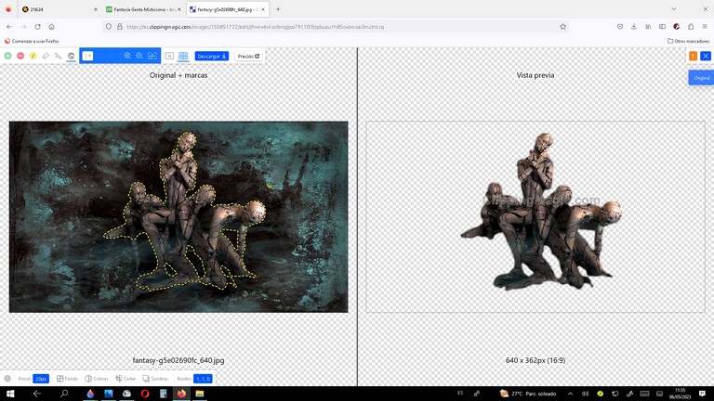The image size is (714, 401).
Task: Switch to single pane view mode
Action: tap(169, 56)
